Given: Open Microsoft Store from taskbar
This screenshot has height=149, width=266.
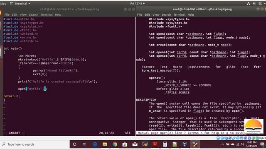Looking at the screenshot, I should point(125,144).
